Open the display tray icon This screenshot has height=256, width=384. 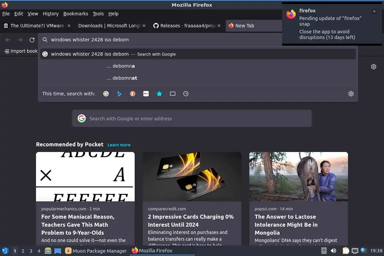(355, 251)
